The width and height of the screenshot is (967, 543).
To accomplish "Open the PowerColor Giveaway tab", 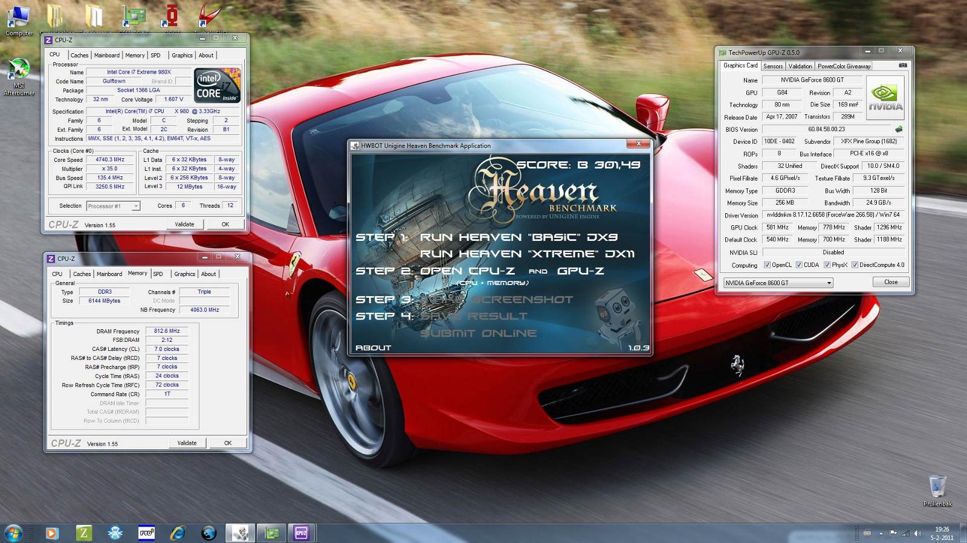I will (844, 66).
